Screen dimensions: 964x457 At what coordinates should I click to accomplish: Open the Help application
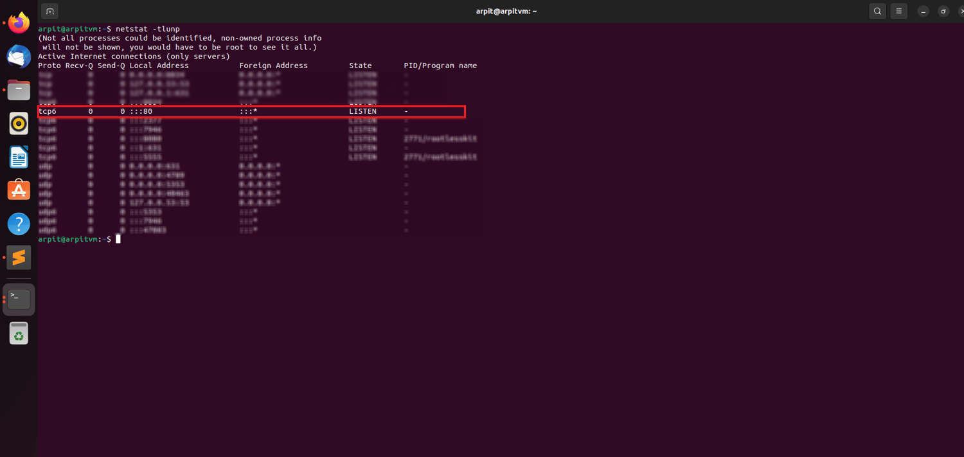click(19, 224)
